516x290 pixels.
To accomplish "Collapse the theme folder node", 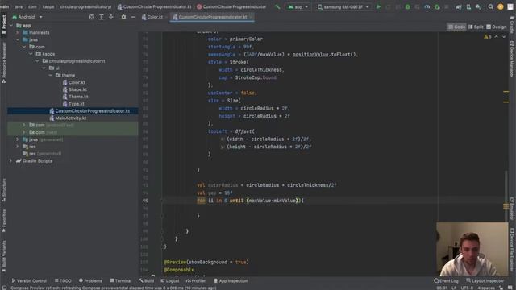I will (x=50, y=75).
